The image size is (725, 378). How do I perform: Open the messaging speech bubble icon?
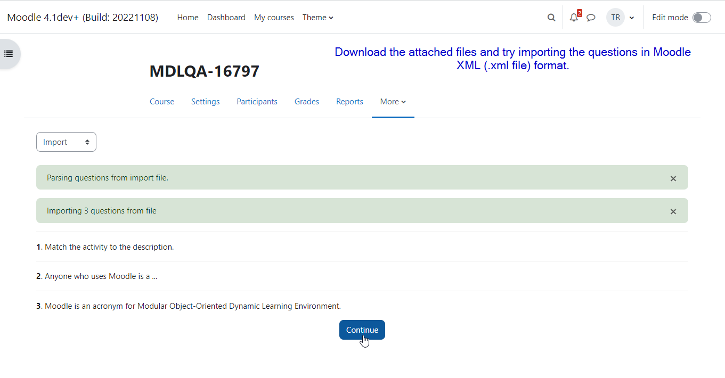(591, 18)
